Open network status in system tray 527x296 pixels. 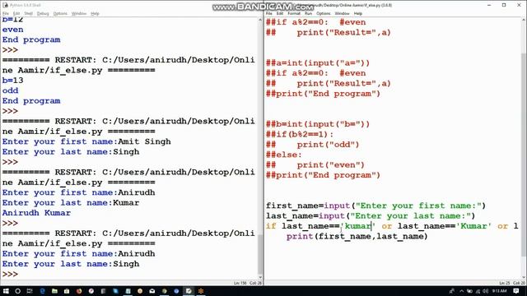(x=478, y=291)
